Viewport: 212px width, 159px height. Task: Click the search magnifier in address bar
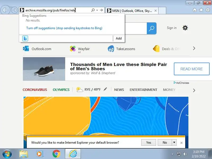(93, 10)
